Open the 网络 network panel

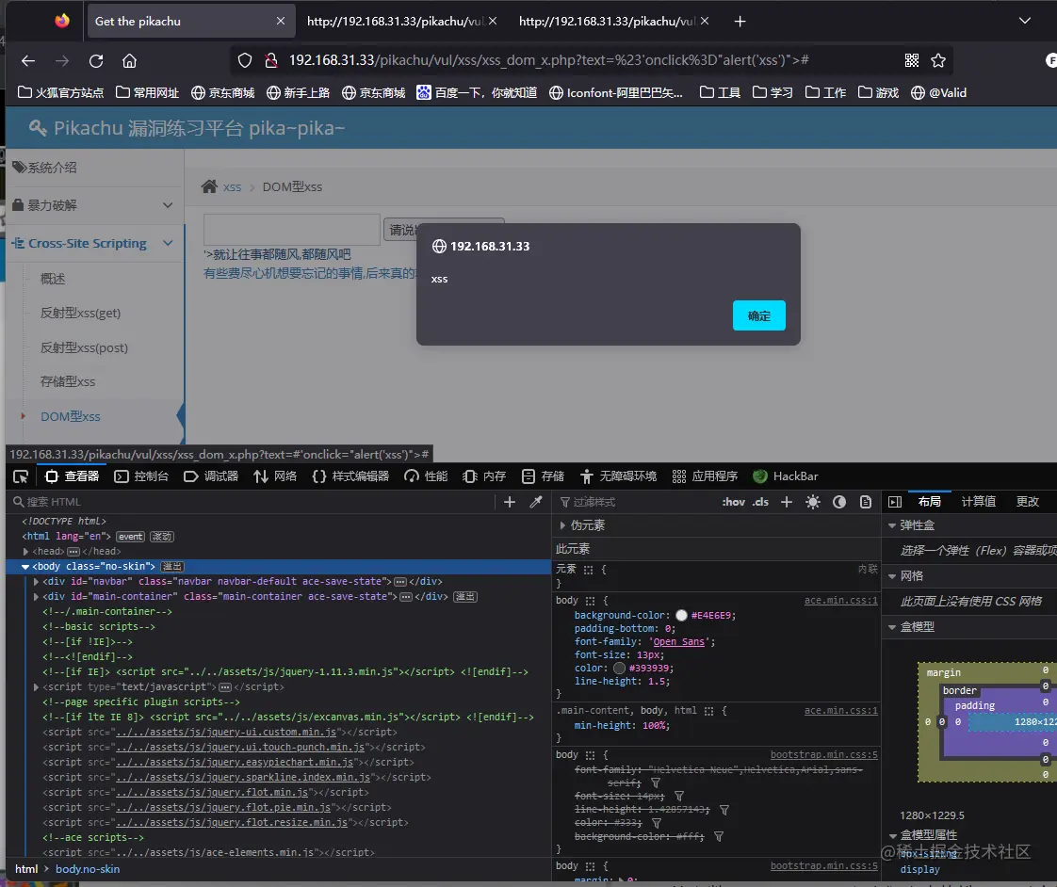click(275, 476)
